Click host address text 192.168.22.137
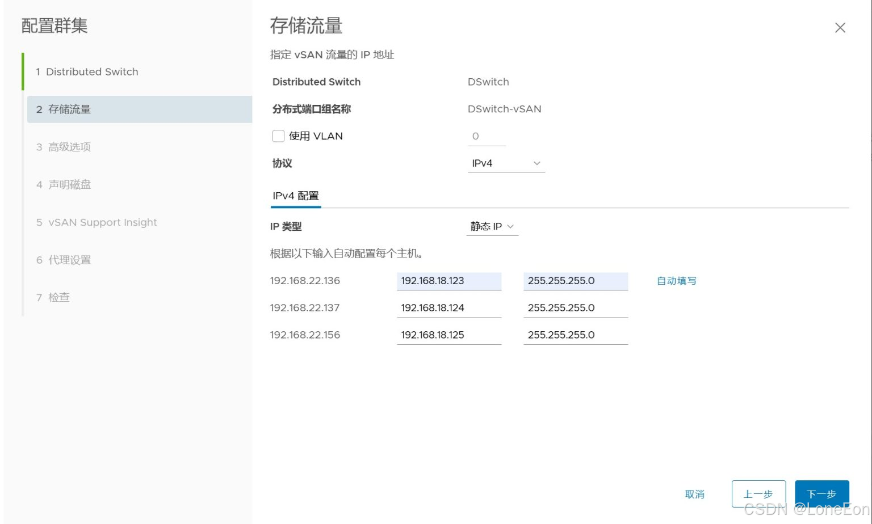This screenshot has width=872, height=524. point(305,308)
